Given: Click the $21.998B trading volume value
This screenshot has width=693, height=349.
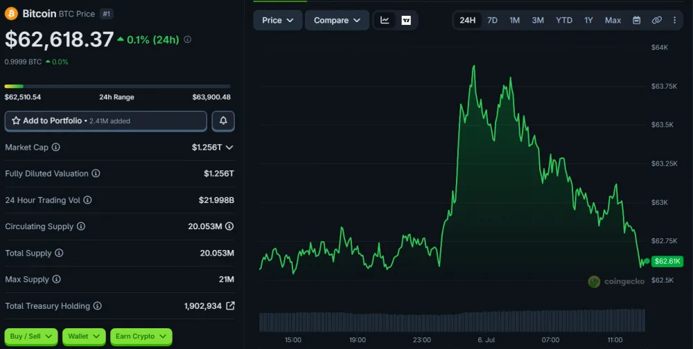Looking at the screenshot, I should coord(216,200).
